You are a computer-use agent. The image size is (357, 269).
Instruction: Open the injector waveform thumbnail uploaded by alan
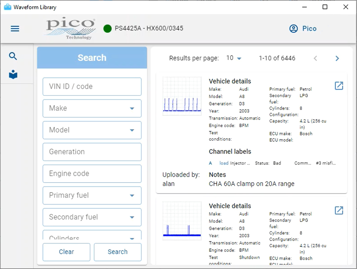[182, 96]
